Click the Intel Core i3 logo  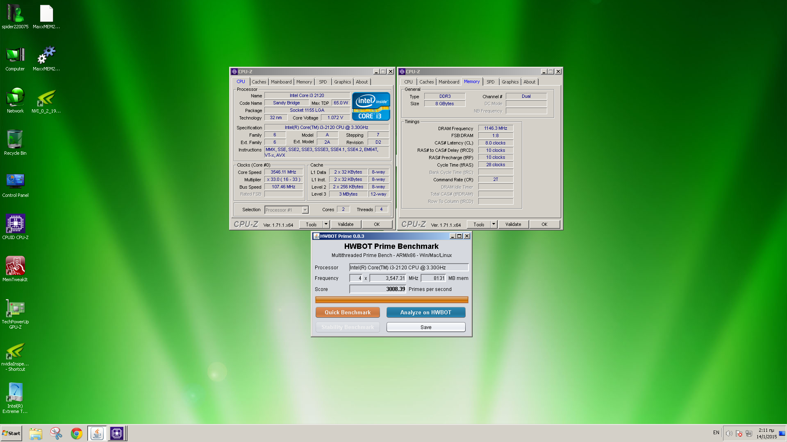tap(371, 106)
